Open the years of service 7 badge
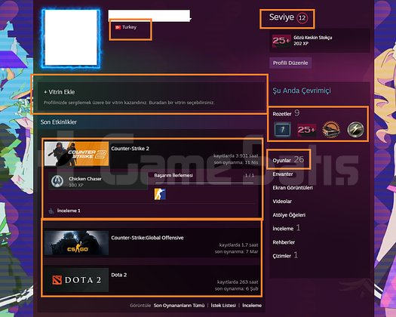The height and width of the screenshot is (317, 396). [x=282, y=129]
